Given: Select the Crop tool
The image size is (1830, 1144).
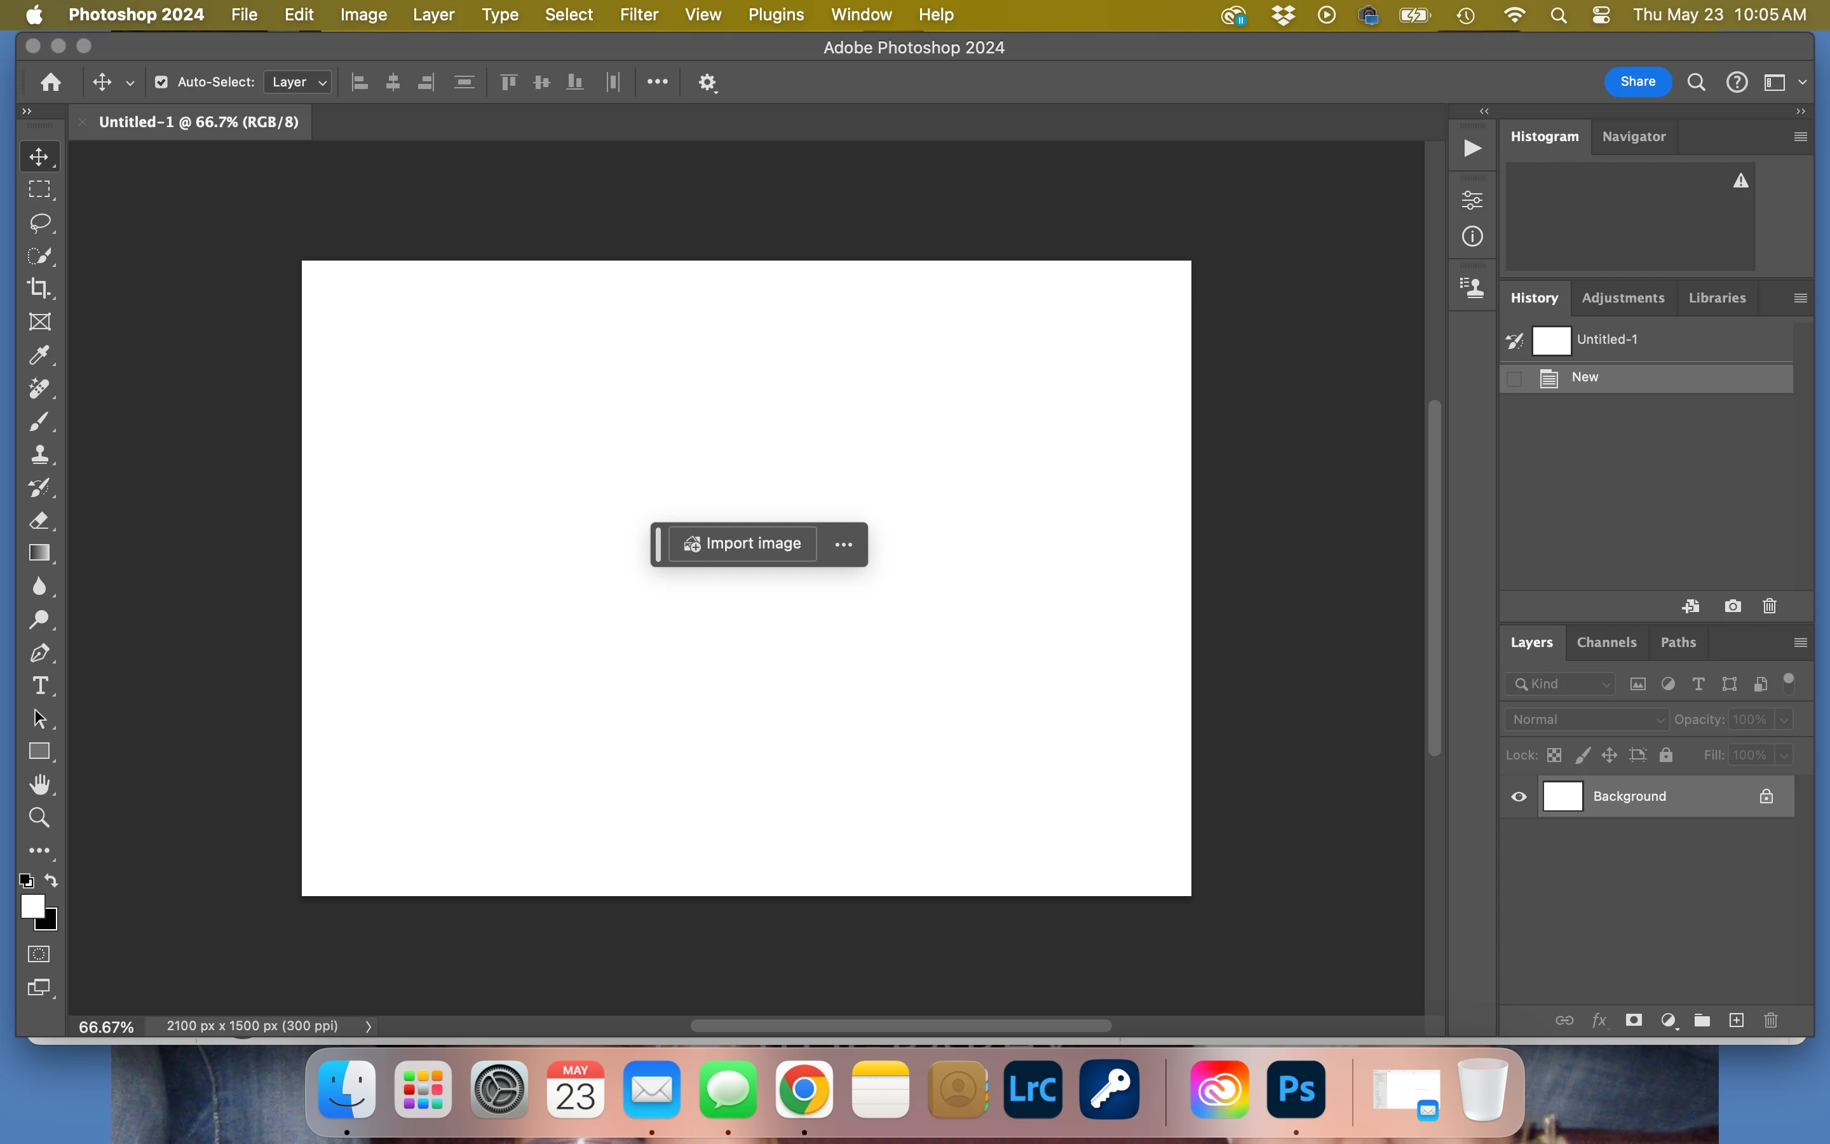Looking at the screenshot, I should coord(39,289).
